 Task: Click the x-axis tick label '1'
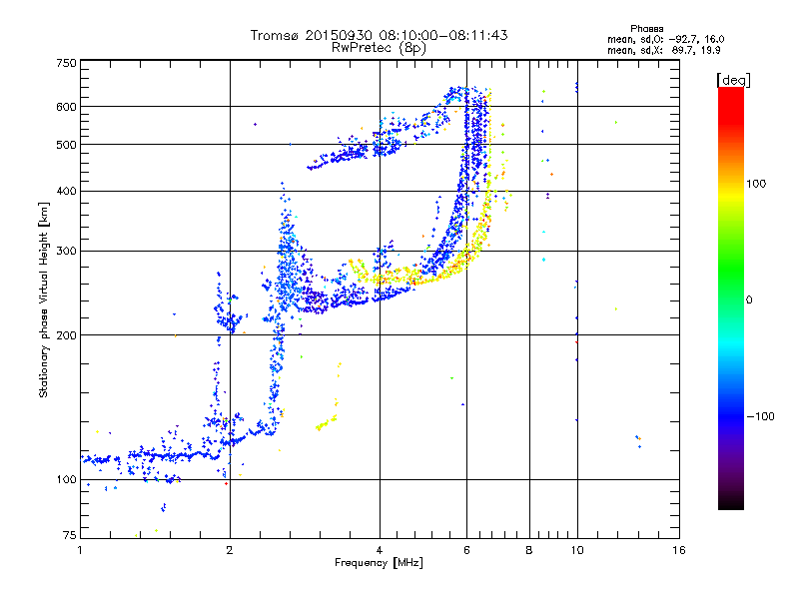(x=80, y=550)
